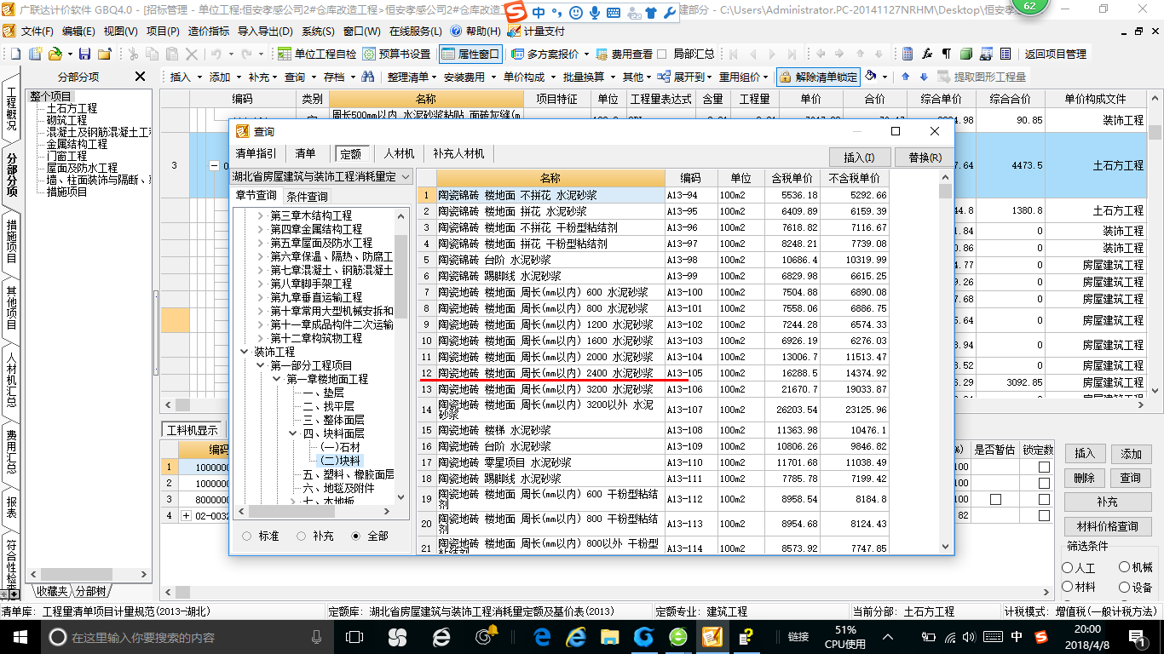Toggle the 局部汇总 checkbox
The image size is (1164, 654).
click(662, 54)
